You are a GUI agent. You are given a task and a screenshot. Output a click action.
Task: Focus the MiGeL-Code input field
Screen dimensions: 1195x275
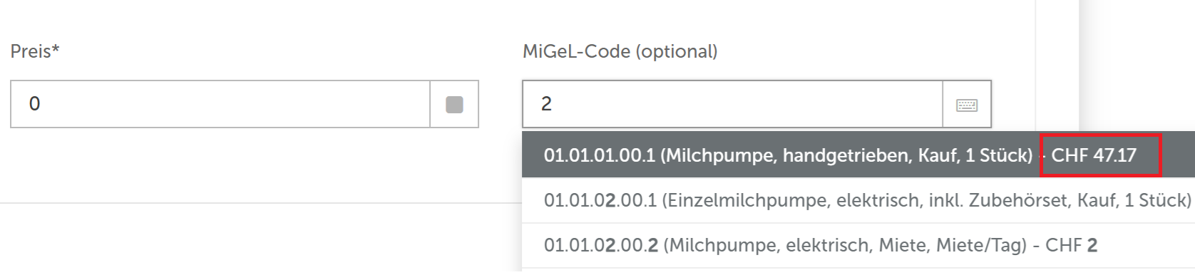pos(732,104)
